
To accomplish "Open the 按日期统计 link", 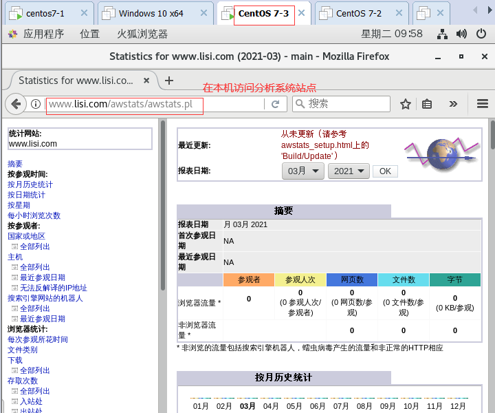I will coord(27,195).
